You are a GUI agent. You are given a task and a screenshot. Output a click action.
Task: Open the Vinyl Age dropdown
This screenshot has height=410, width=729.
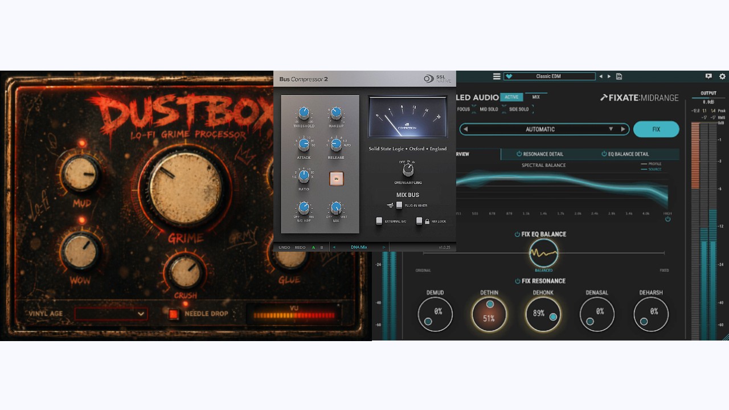(111, 314)
